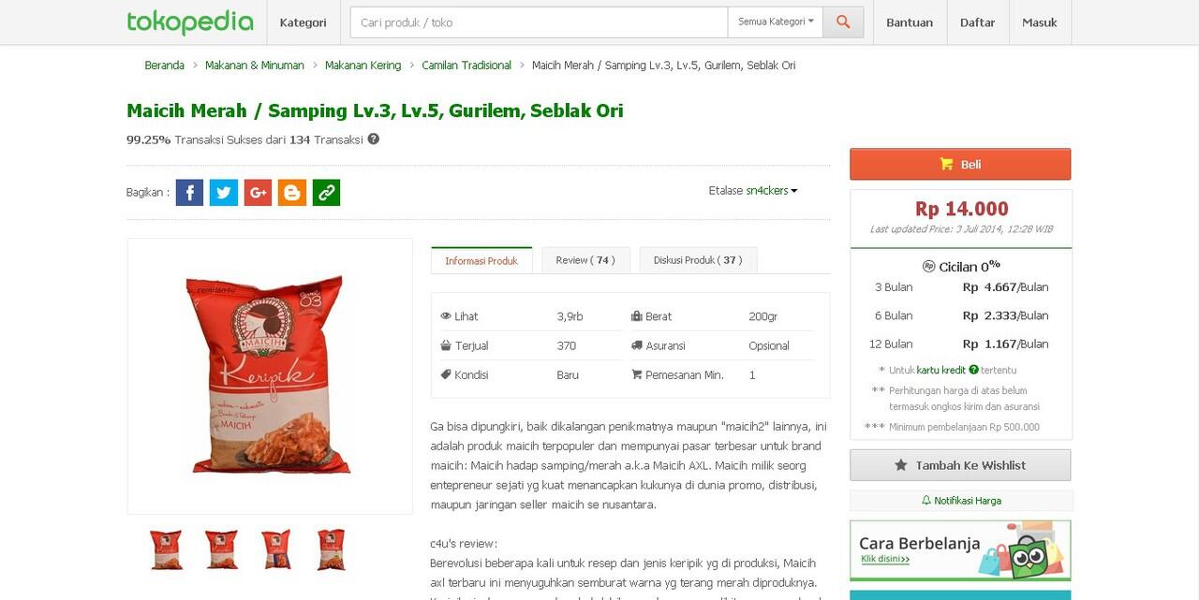Share product via Google Plus icon

[258, 193]
